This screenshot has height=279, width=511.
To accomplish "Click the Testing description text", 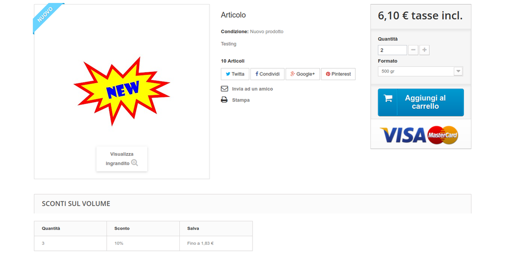I will pos(228,44).
